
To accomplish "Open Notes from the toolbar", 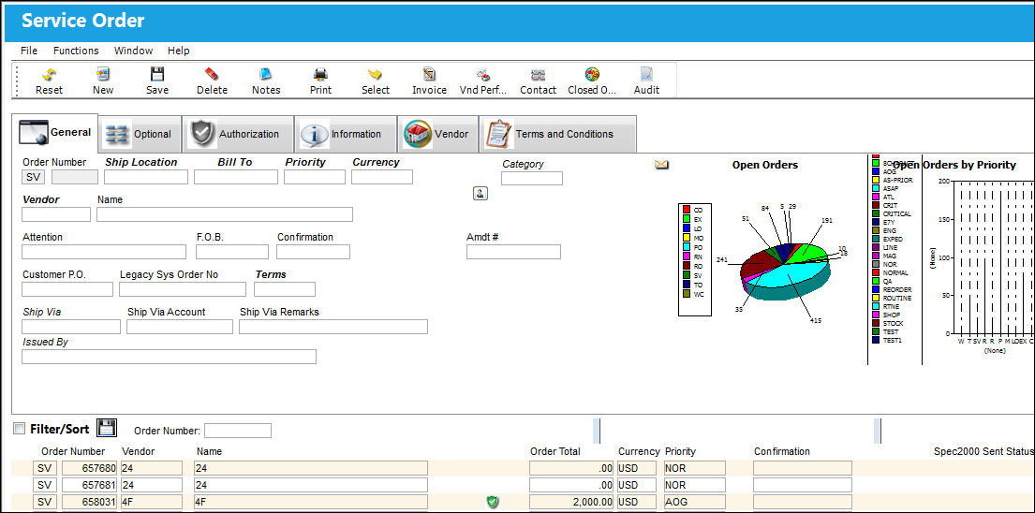I will [266, 75].
